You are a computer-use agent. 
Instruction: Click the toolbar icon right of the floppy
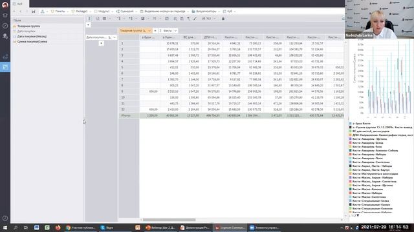coord(155,19)
